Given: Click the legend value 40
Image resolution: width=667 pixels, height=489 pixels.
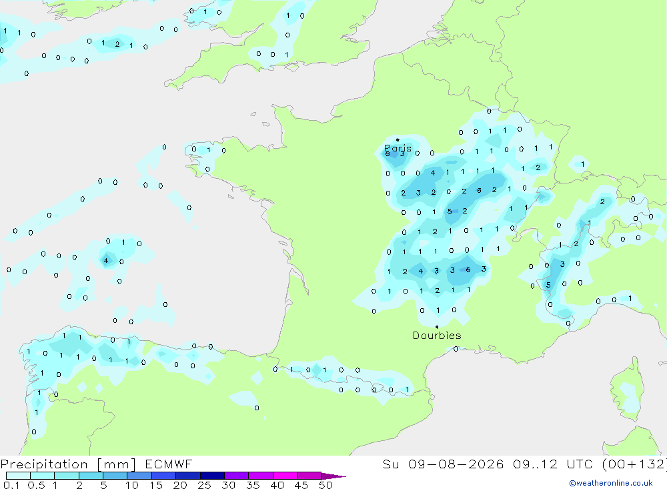Looking at the screenshot, I should click(277, 485).
